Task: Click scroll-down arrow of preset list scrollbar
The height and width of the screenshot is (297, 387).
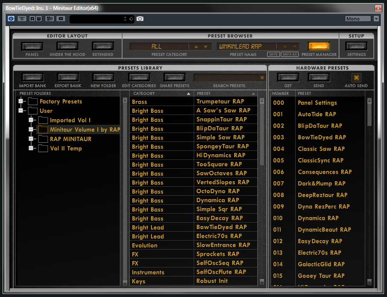Action: pyautogui.click(x=262, y=282)
